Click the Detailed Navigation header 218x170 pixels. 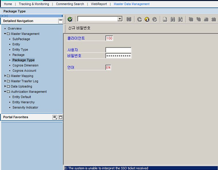(18, 21)
